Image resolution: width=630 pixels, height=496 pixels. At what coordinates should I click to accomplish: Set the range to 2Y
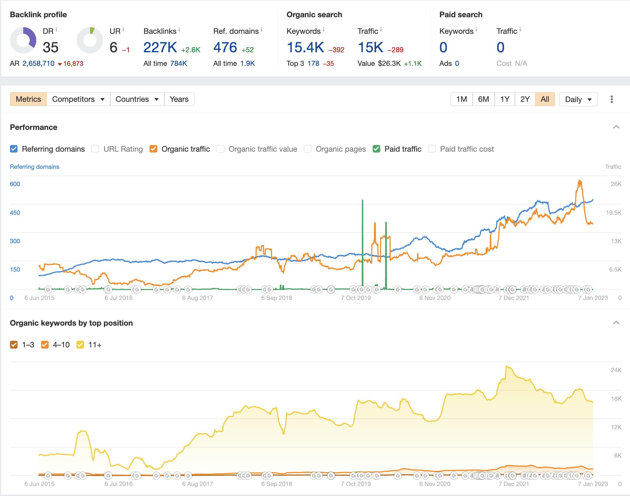pos(525,99)
